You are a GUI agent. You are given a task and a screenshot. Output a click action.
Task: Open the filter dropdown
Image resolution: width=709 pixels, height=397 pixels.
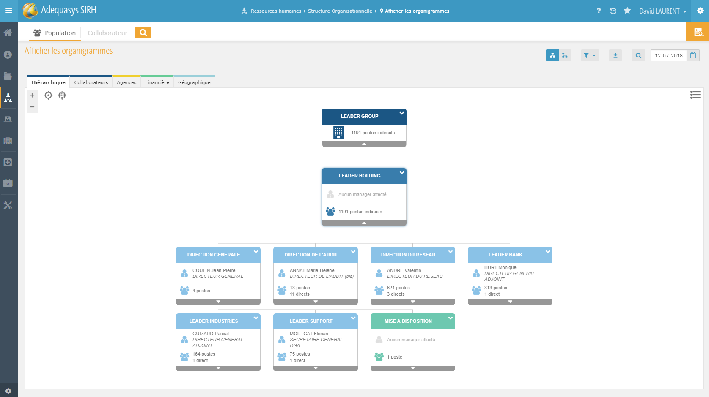pos(590,55)
